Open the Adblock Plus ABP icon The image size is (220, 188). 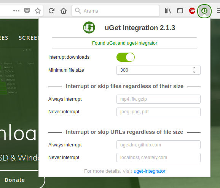pos(192,11)
